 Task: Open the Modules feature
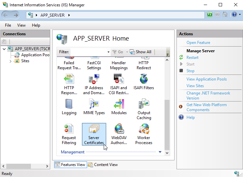coord(119,107)
